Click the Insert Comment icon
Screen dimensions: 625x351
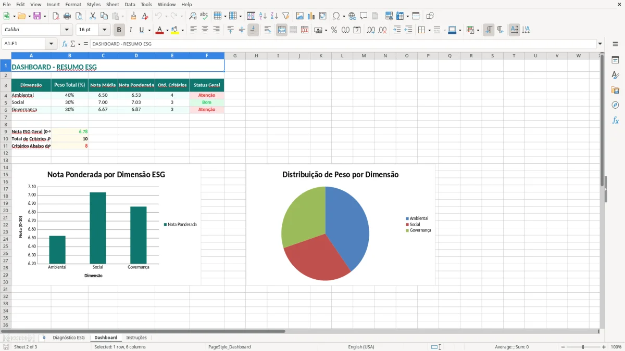point(364,16)
